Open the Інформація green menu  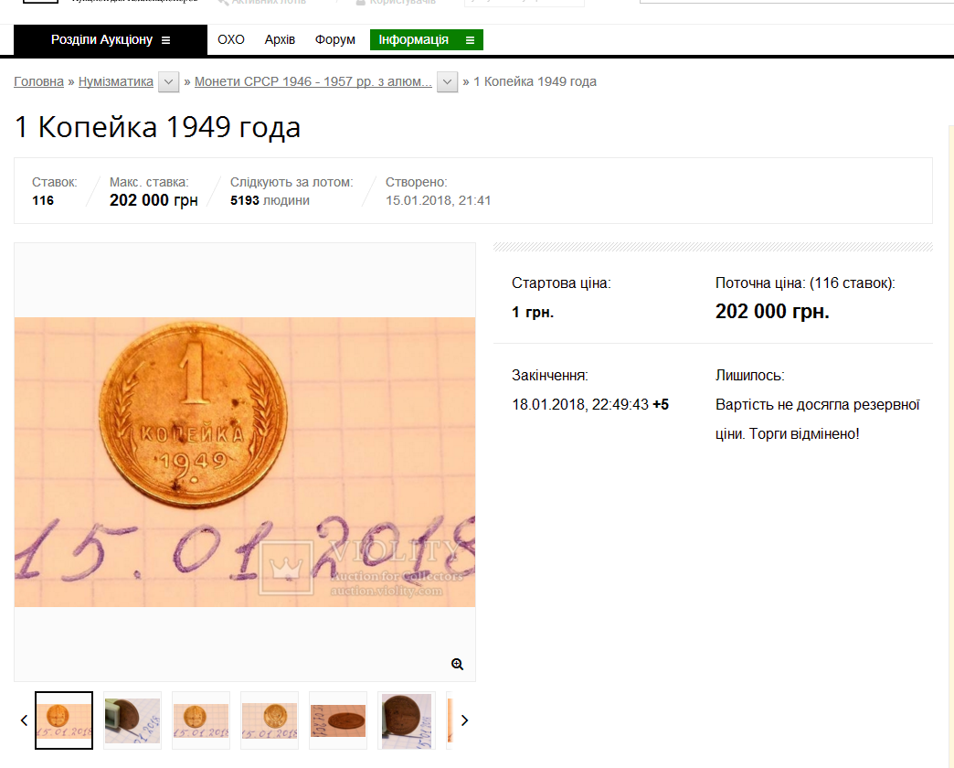[x=427, y=40]
